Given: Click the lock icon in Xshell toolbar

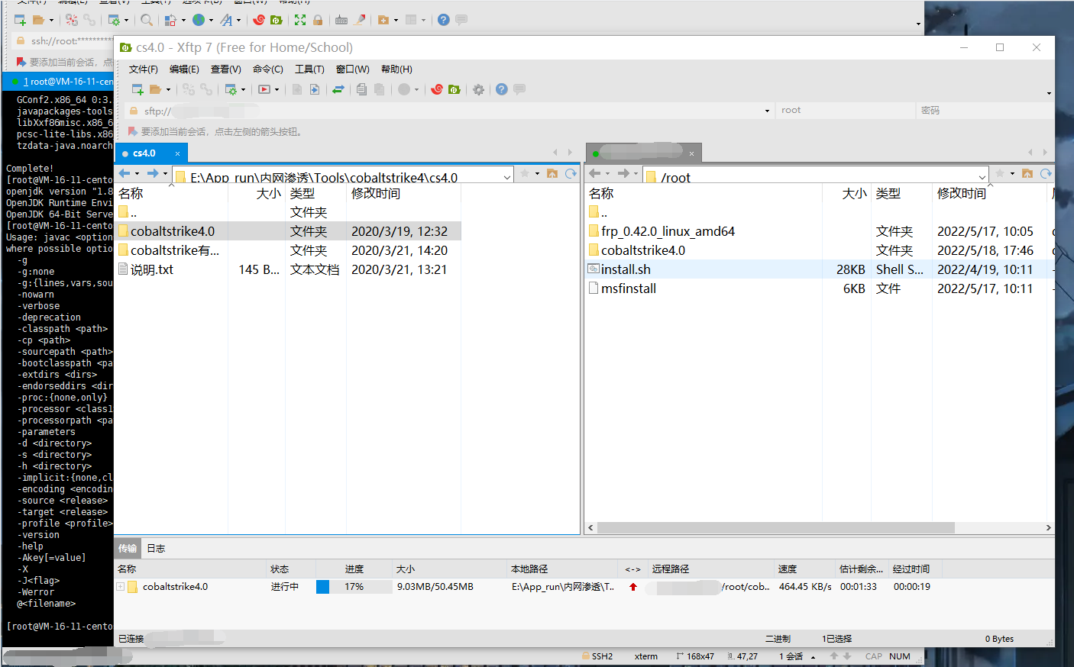Looking at the screenshot, I should point(318,20).
